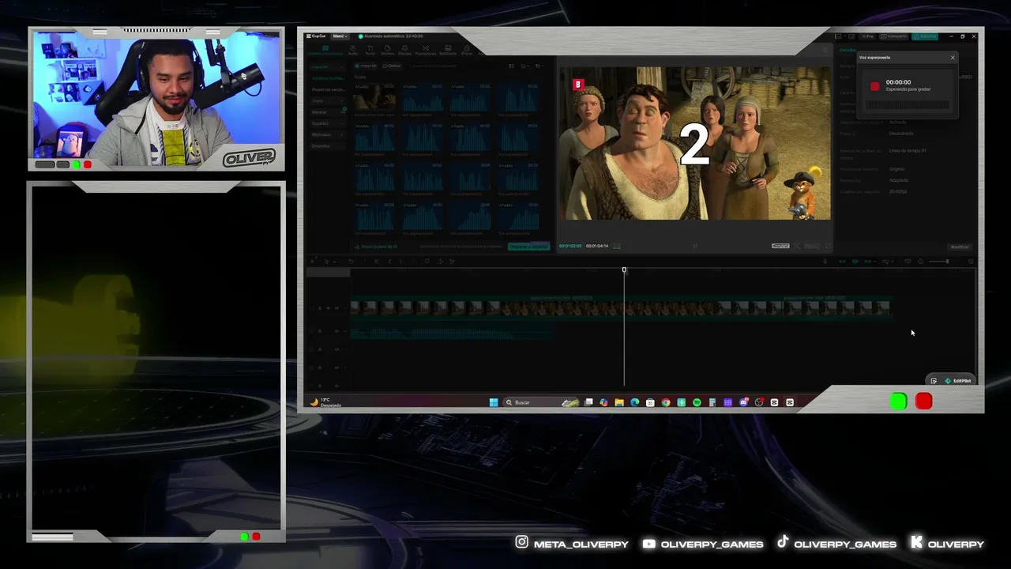
Task: Open the Detalles tab
Action: pos(848,51)
